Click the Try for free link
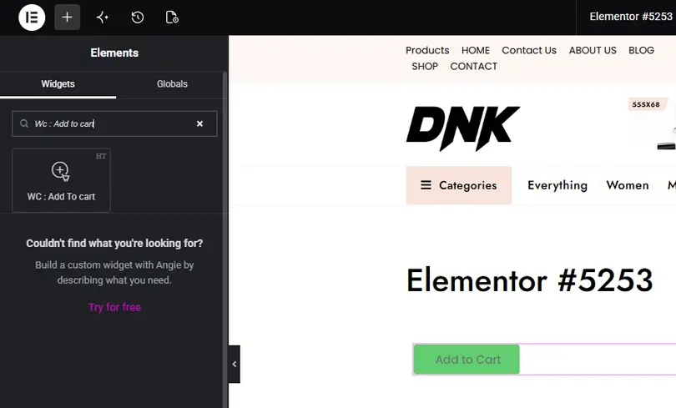The image size is (676, 408). (x=114, y=307)
